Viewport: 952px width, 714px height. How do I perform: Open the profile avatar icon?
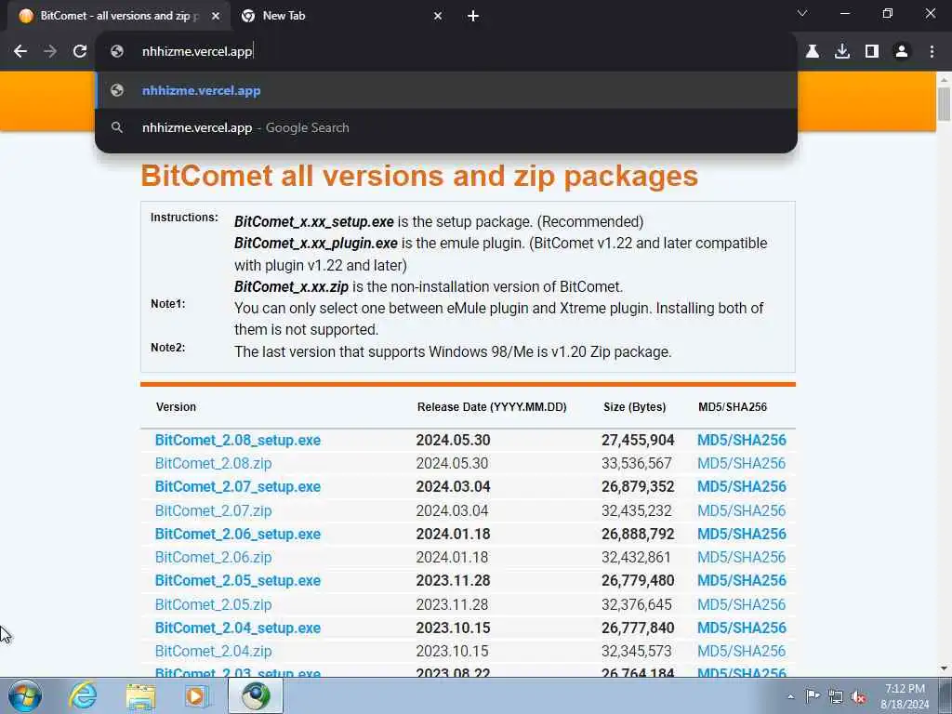902,51
